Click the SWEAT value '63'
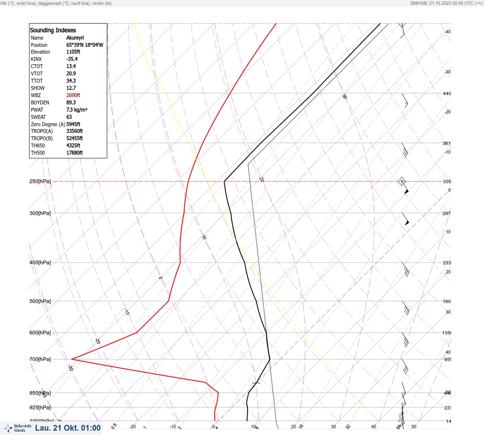 (x=69, y=117)
